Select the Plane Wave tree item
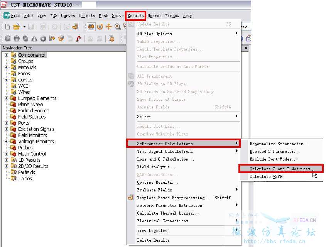Image resolution: width=326 pixels, height=247 pixels. click(x=30, y=104)
